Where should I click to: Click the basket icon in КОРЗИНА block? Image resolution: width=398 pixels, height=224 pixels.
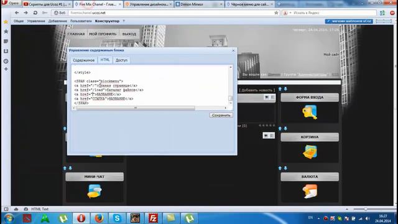(x=310, y=152)
